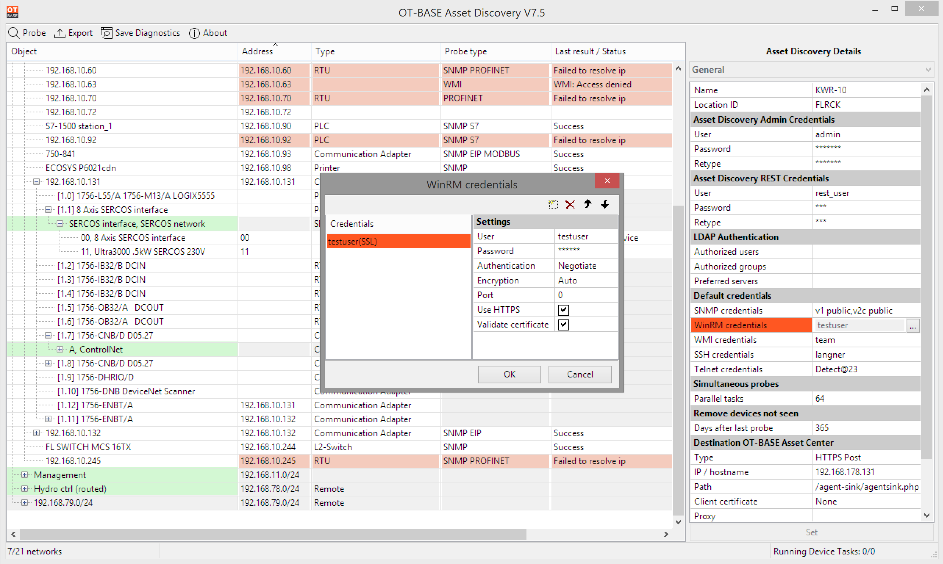Click Cancel in WinRM credentials dialog
Viewport: 943px width, 564px height.
pyautogui.click(x=579, y=375)
